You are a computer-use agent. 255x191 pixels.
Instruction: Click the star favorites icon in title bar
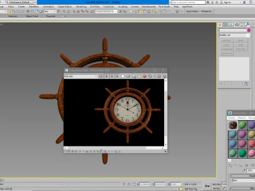(217, 2)
